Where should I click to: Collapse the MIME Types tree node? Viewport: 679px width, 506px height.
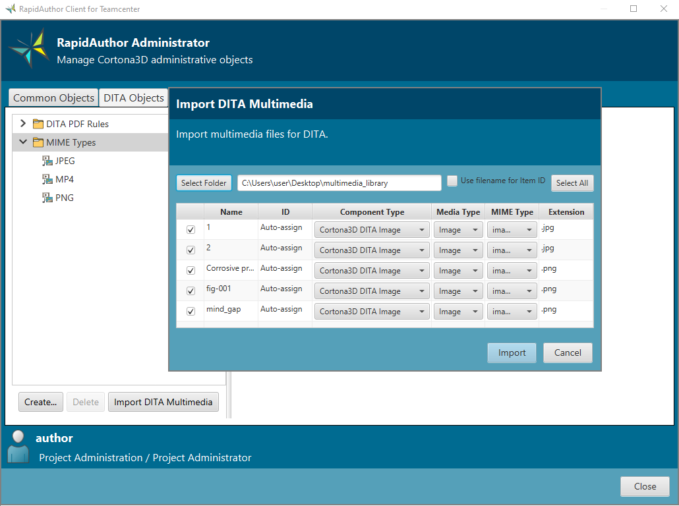coord(22,142)
